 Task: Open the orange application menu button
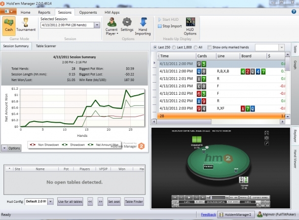pyautogui.click(x=9, y=12)
